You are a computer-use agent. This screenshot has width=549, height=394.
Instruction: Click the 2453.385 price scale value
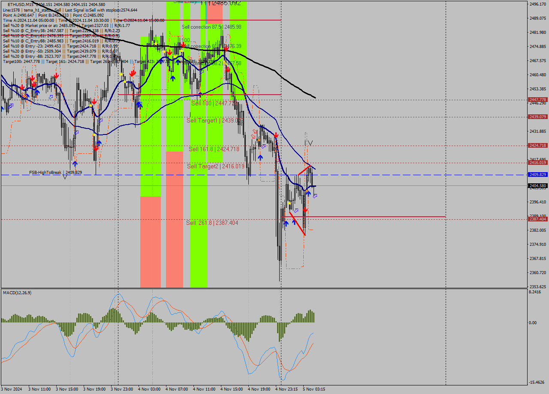tap(538, 89)
